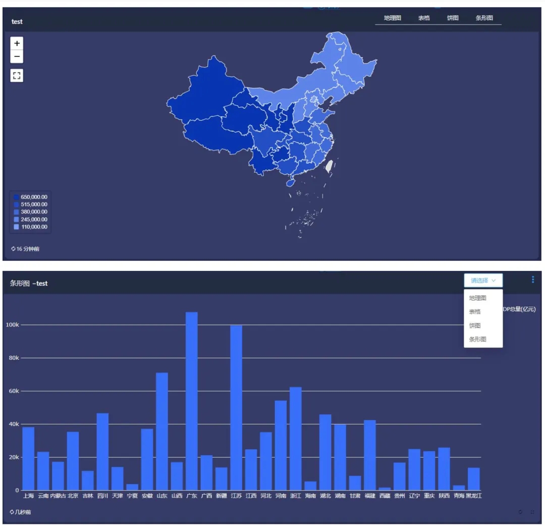This screenshot has height=531, width=545.
Task: Click the 110,000.00 legend color swatch
Action: (16, 227)
